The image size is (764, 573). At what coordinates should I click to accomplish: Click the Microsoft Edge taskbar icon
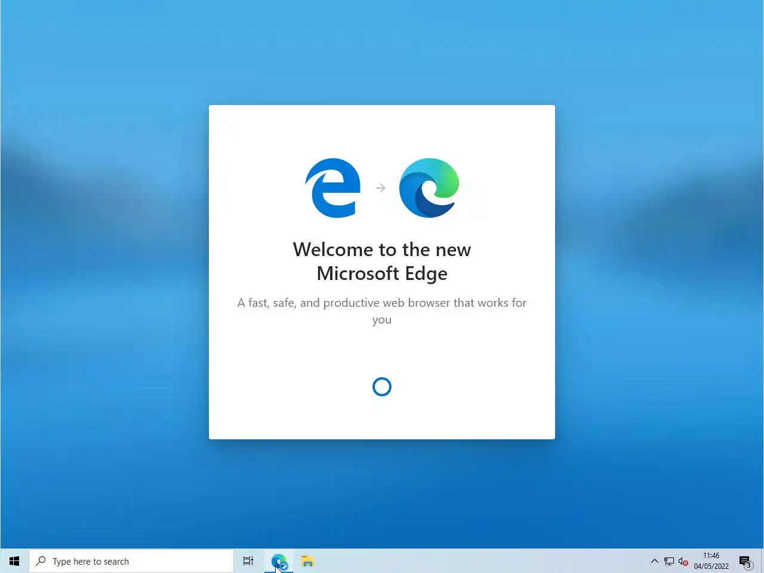coord(279,561)
